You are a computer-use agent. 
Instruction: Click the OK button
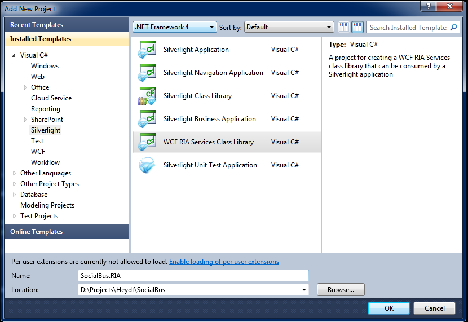(388, 308)
